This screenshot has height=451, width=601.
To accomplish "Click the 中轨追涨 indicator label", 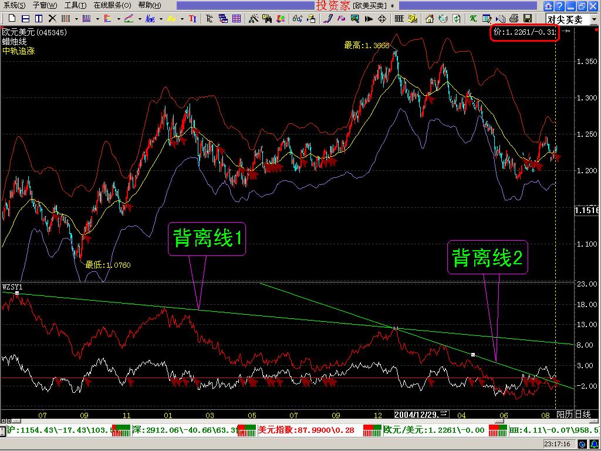I will pos(18,51).
